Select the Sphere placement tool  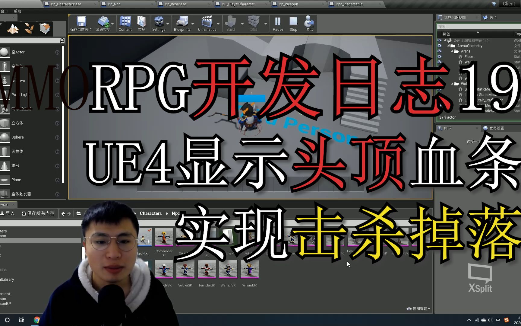tap(17, 137)
